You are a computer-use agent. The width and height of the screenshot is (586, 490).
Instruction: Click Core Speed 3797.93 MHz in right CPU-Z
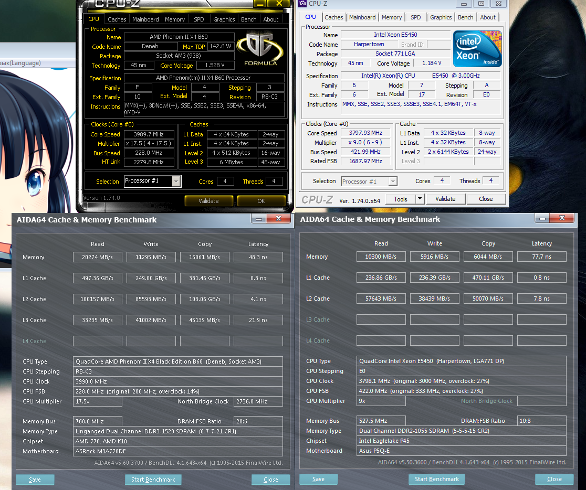[365, 133]
